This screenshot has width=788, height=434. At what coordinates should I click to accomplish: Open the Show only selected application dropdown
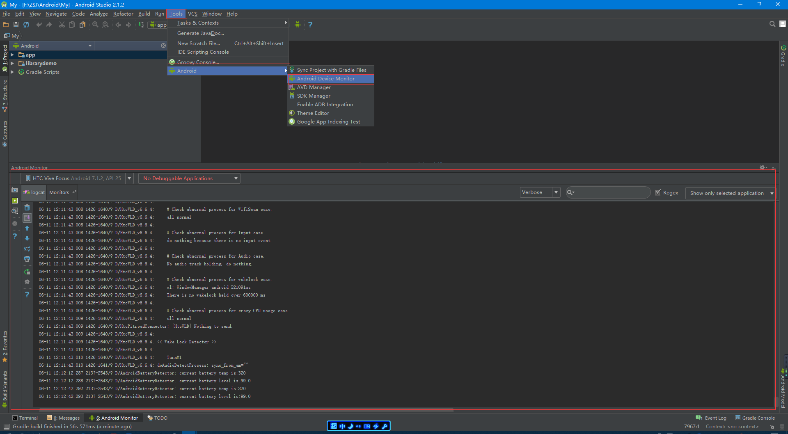click(731, 193)
